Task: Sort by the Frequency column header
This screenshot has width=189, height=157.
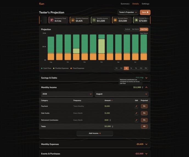Action: coord(77,100)
